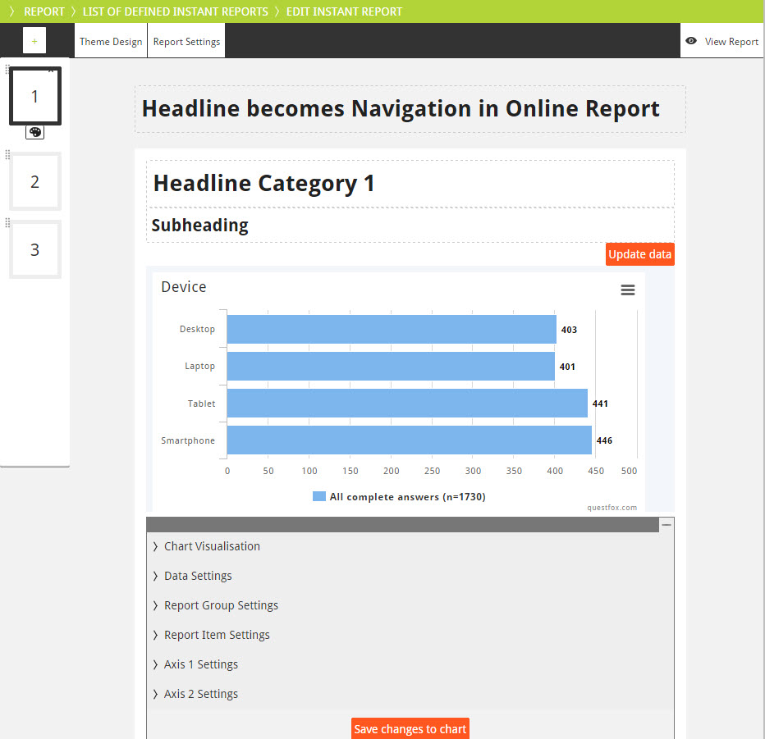765x739 pixels.
Task: Open the Theme Design tab
Action: [111, 42]
